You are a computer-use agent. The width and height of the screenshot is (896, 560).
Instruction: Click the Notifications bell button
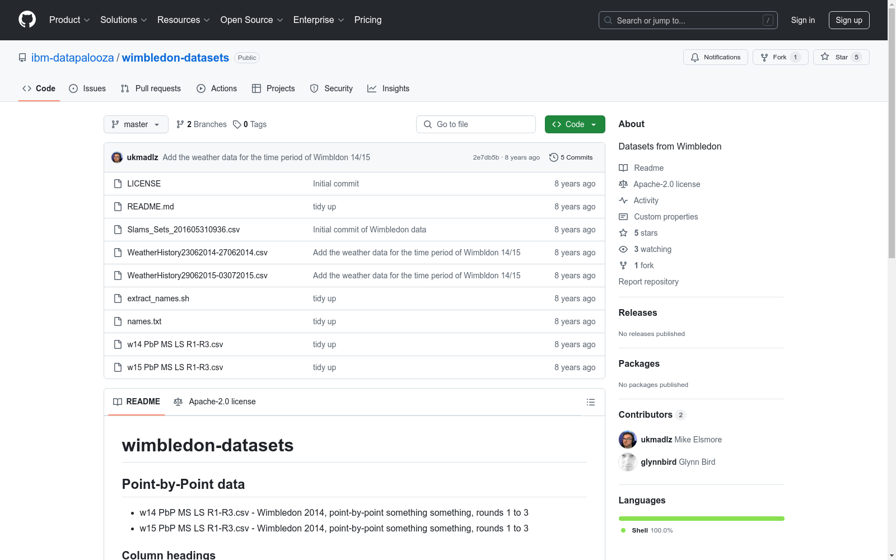(715, 57)
